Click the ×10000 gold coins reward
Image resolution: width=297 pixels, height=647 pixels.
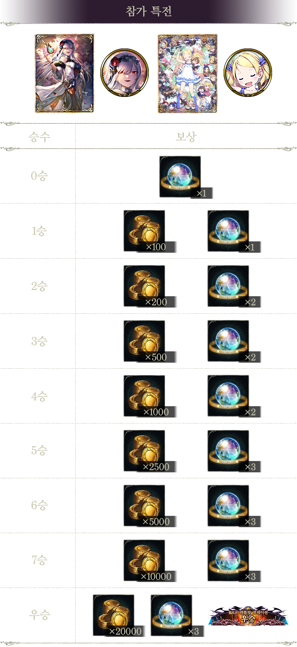150,561
